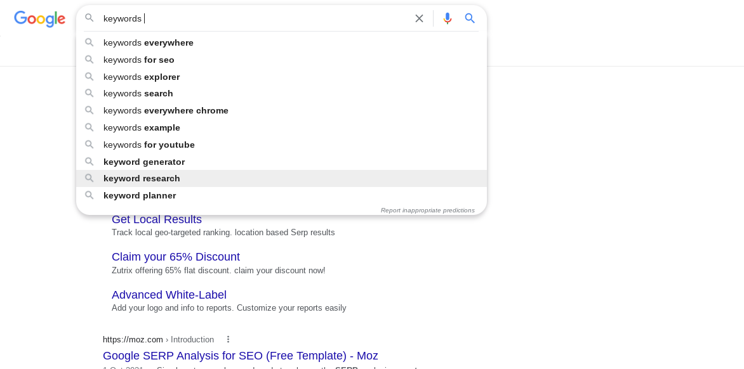744x369 pixels.
Task: Click the moz.com URL breadcrumb
Action: pos(158,340)
